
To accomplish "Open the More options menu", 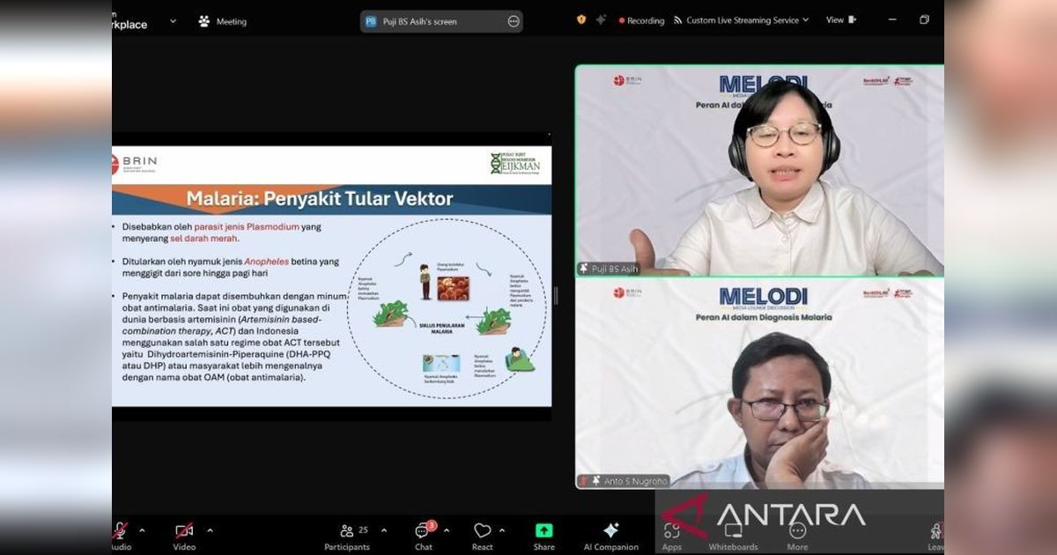I will (x=798, y=536).
